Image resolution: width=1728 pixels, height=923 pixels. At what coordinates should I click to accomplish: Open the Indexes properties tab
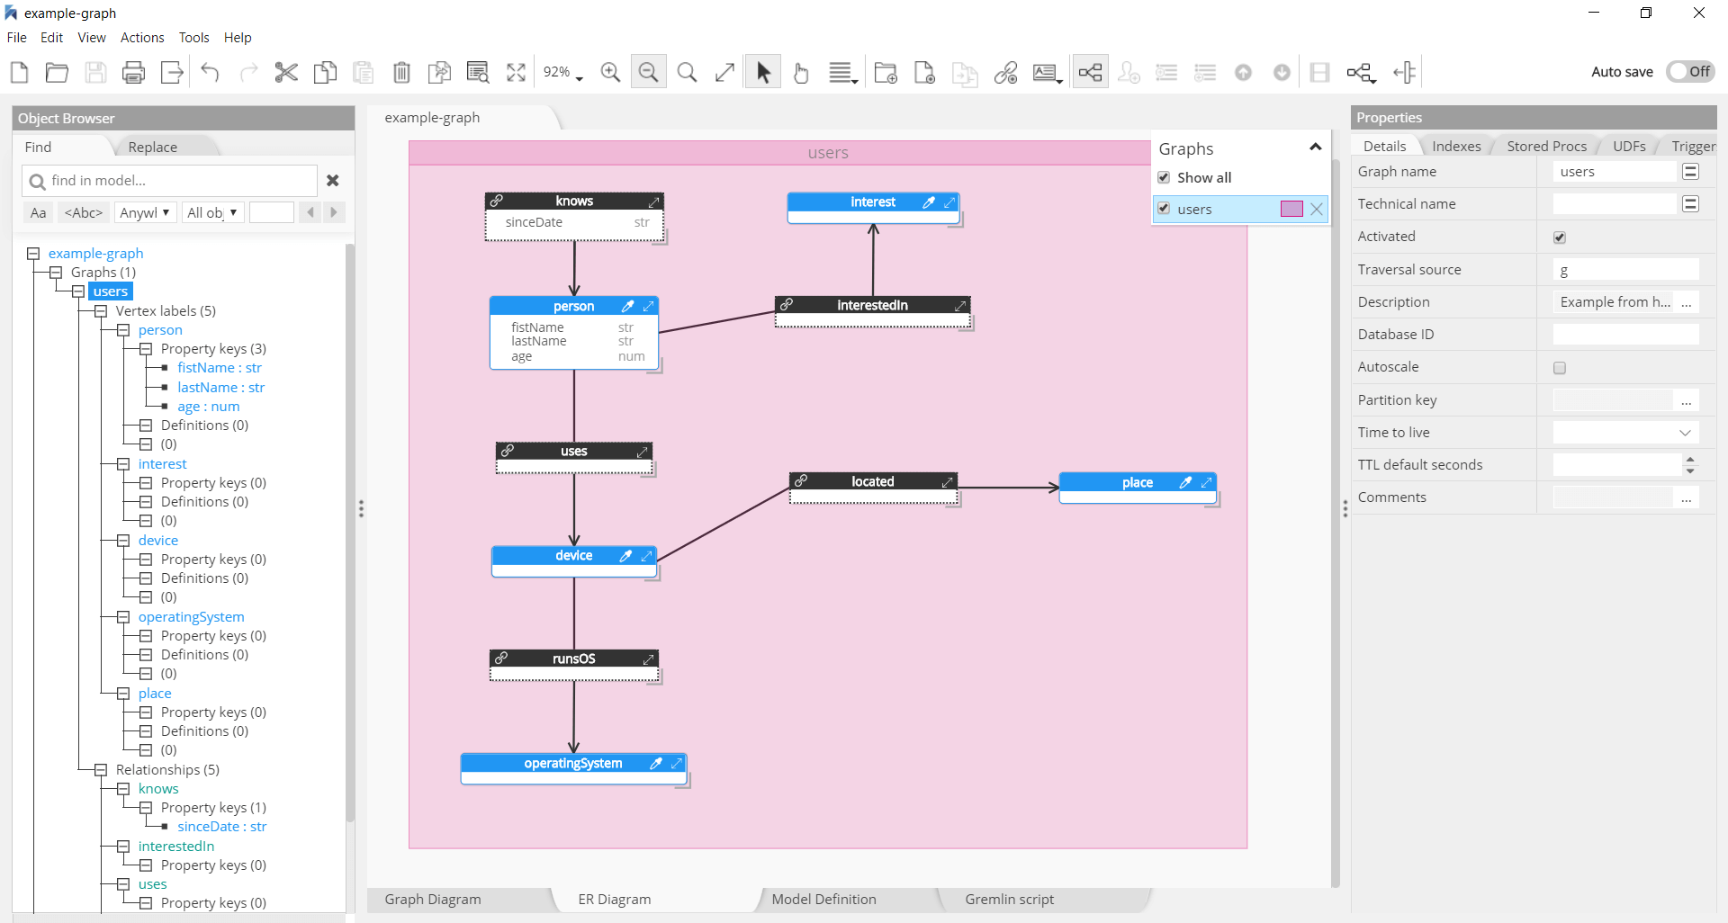[1456, 147]
